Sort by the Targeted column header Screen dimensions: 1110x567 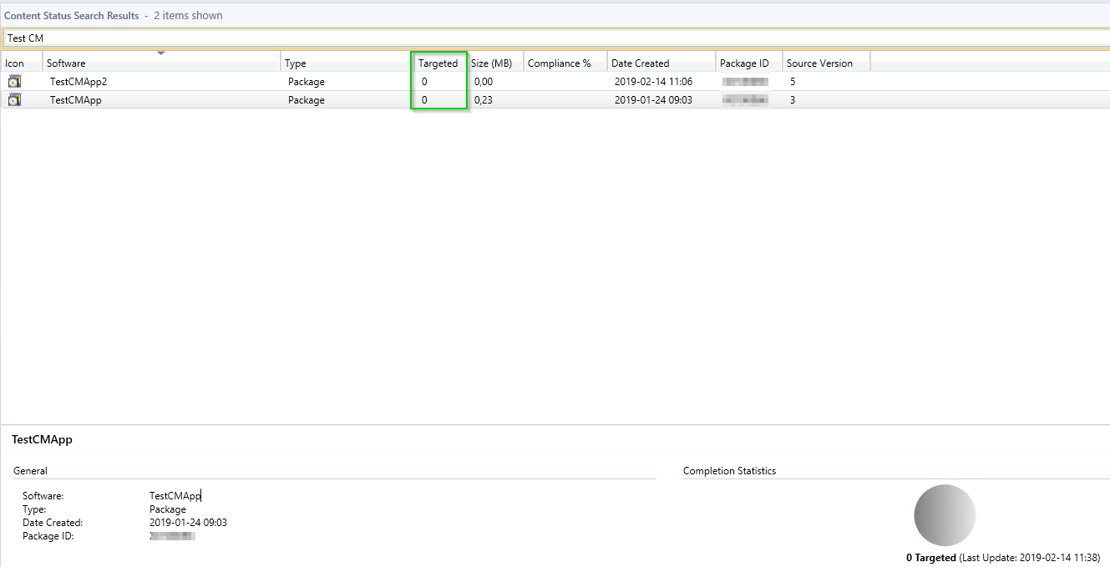(x=438, y=63)
